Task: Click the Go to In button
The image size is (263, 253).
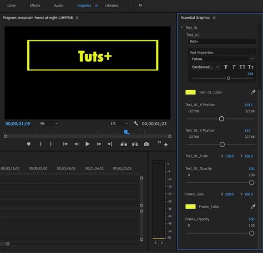Action: click(x=65, y=144)
